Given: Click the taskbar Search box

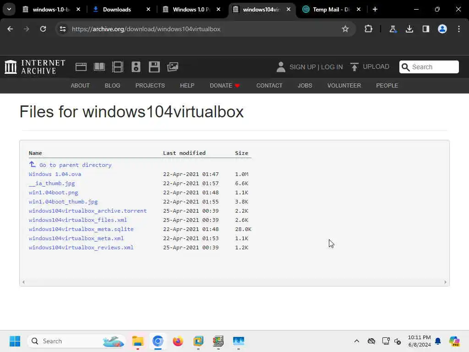Looking at the screenshot, I should click(76, 341).
